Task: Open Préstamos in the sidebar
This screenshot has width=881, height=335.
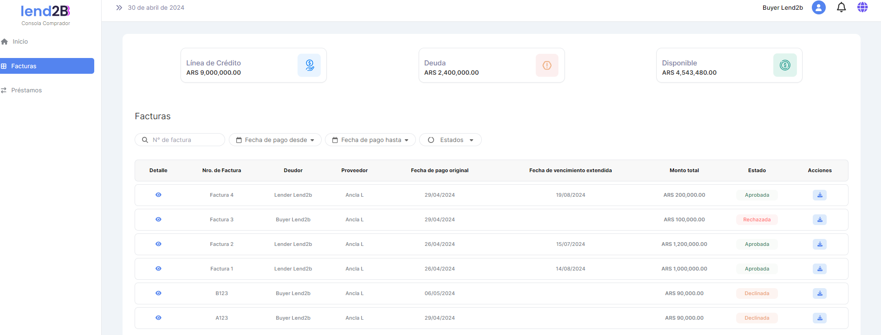Action: 26,90
